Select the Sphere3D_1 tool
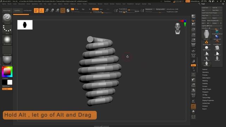 click(207, 48)
